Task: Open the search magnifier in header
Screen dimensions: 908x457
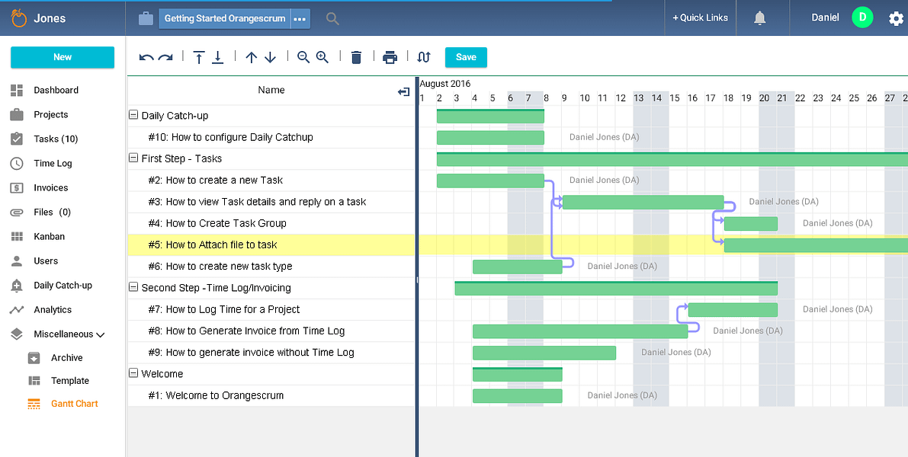Action: [x=332, y=18]
